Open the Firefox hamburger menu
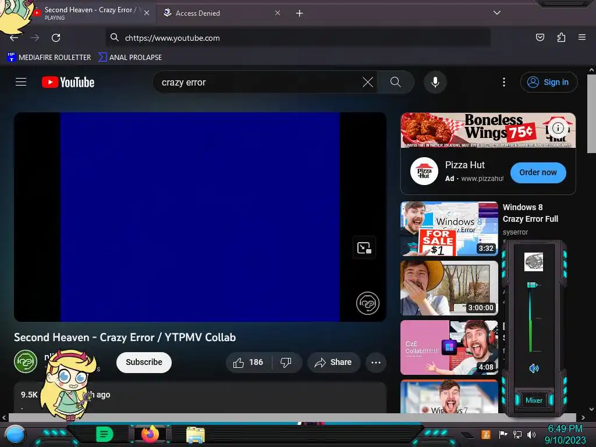Viewport: 596px width, 447px height. (581, 37)
